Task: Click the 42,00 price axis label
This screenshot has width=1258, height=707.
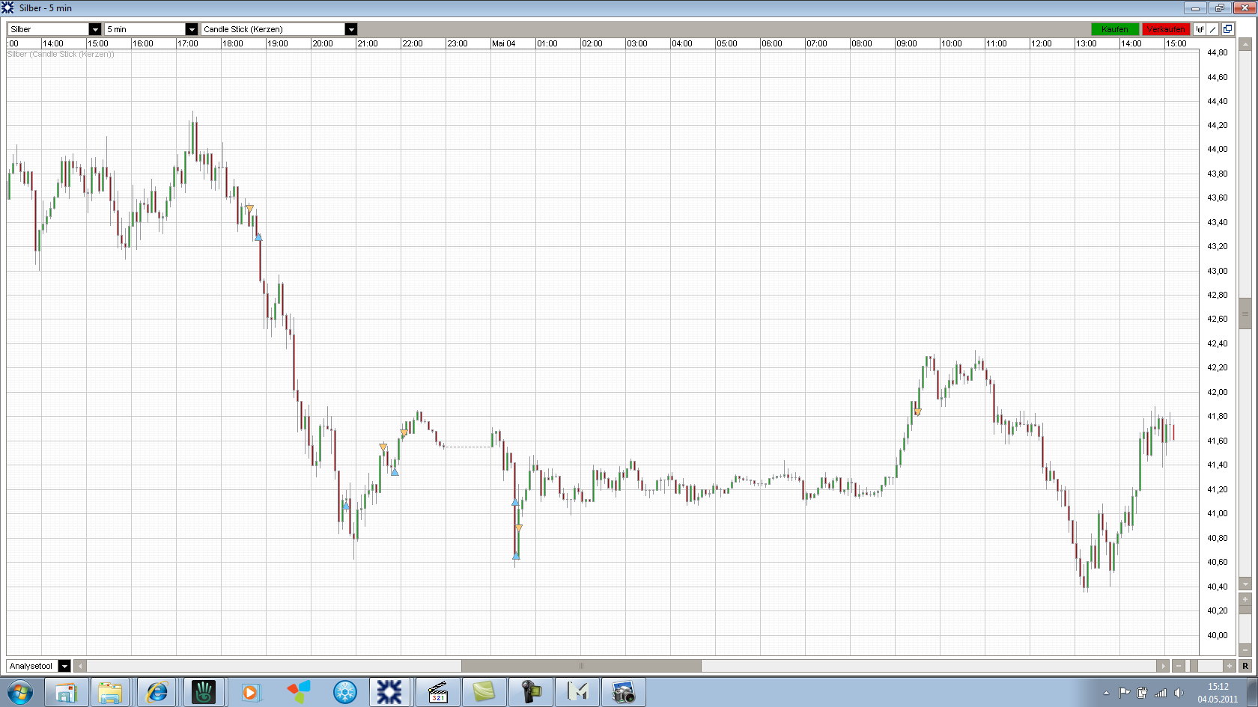Action: click(1218, 392)
